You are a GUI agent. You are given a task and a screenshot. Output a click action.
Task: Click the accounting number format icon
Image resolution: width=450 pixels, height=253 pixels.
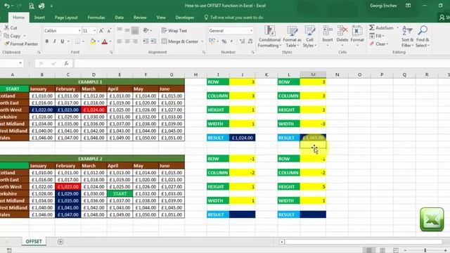point(212,41)
